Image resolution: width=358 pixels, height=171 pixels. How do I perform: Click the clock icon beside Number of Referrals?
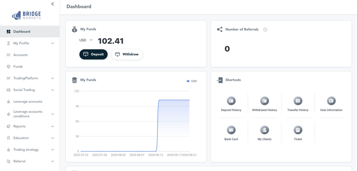click(x=265, y=30)
